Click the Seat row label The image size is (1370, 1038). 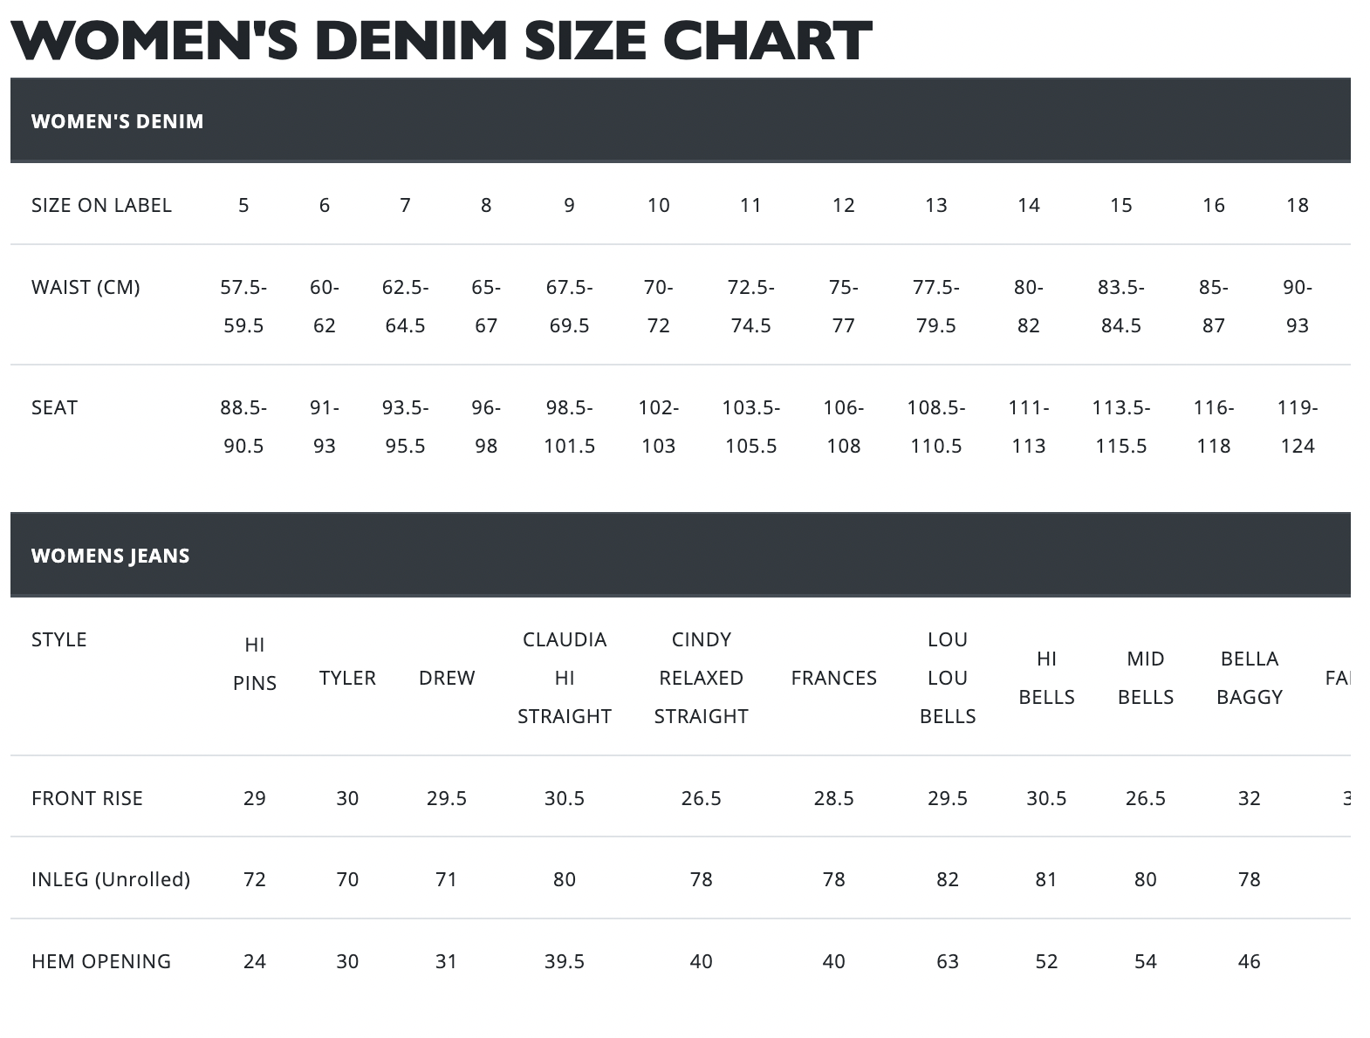54,407
